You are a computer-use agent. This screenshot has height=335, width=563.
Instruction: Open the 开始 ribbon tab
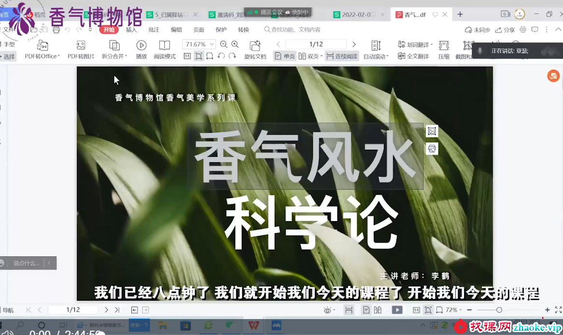click(x=109, y=30)
